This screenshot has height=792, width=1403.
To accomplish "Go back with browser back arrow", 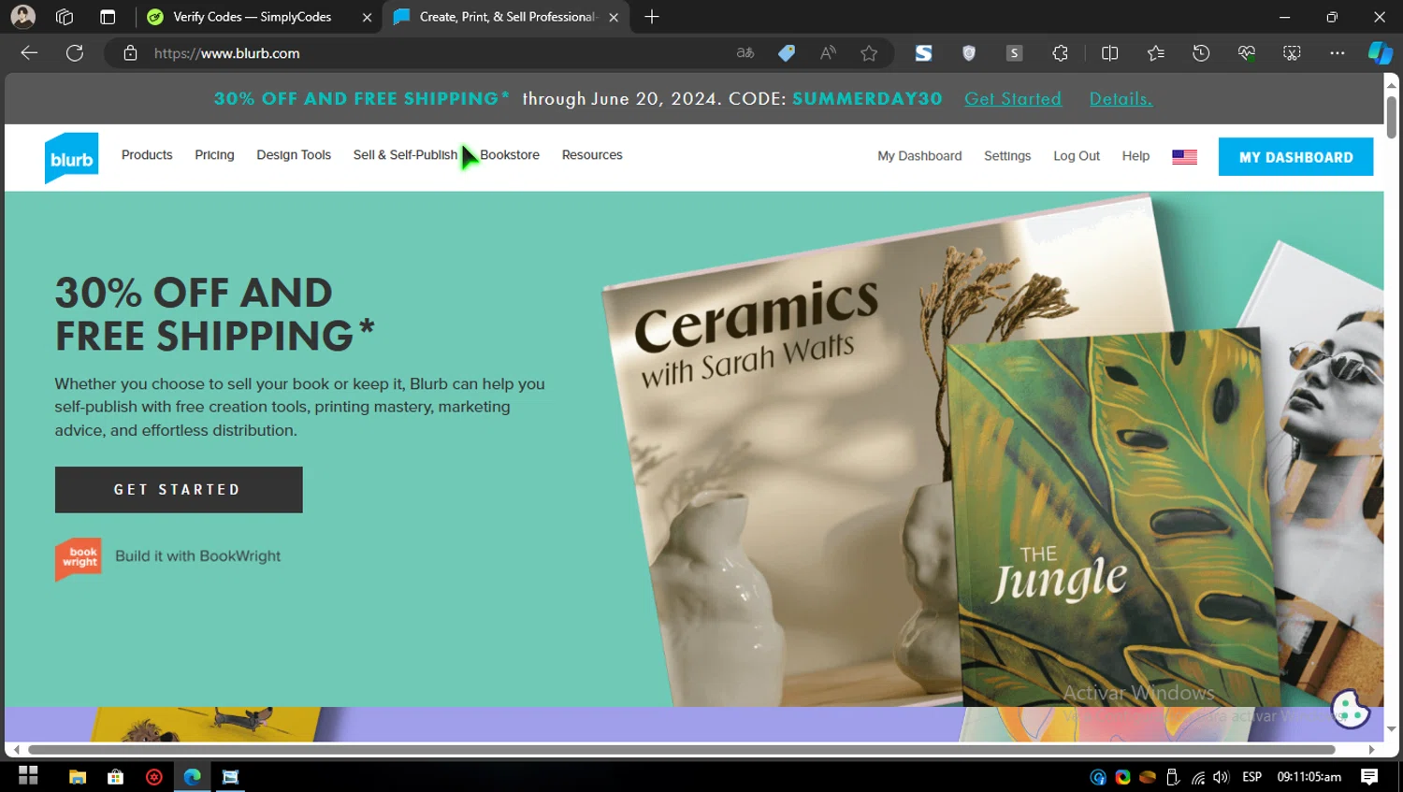I will (x=29, y=53).
